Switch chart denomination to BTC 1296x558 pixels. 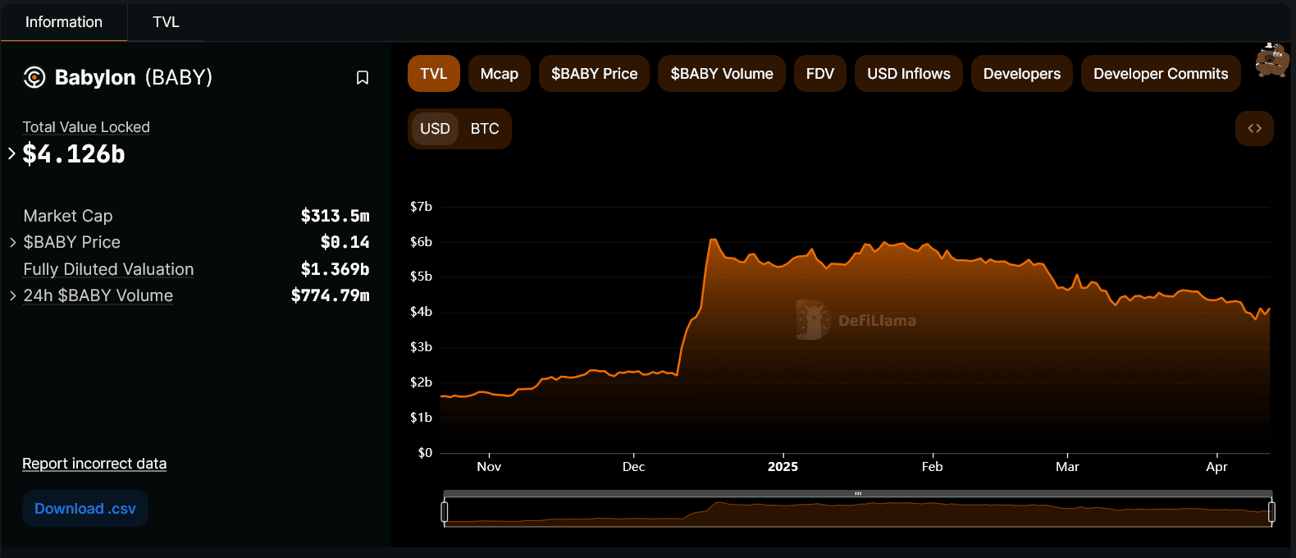485,129
